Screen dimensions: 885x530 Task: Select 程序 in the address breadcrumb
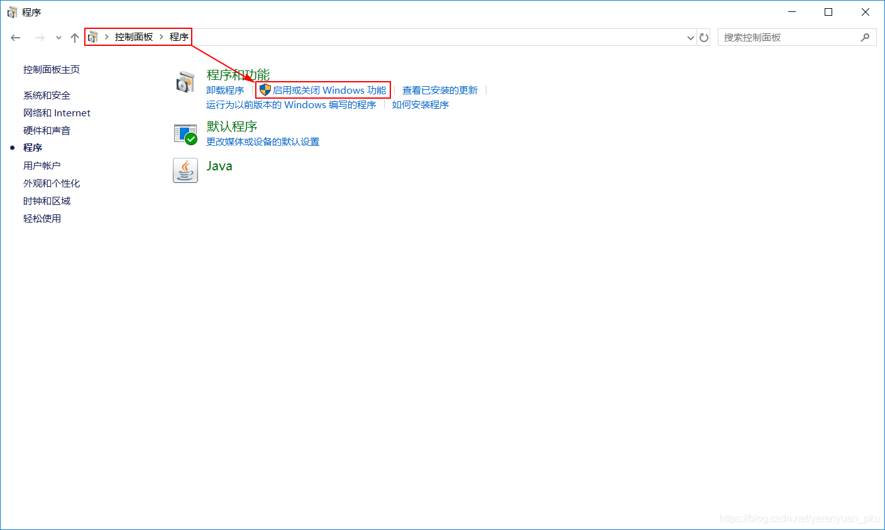(x=179, y=37)
